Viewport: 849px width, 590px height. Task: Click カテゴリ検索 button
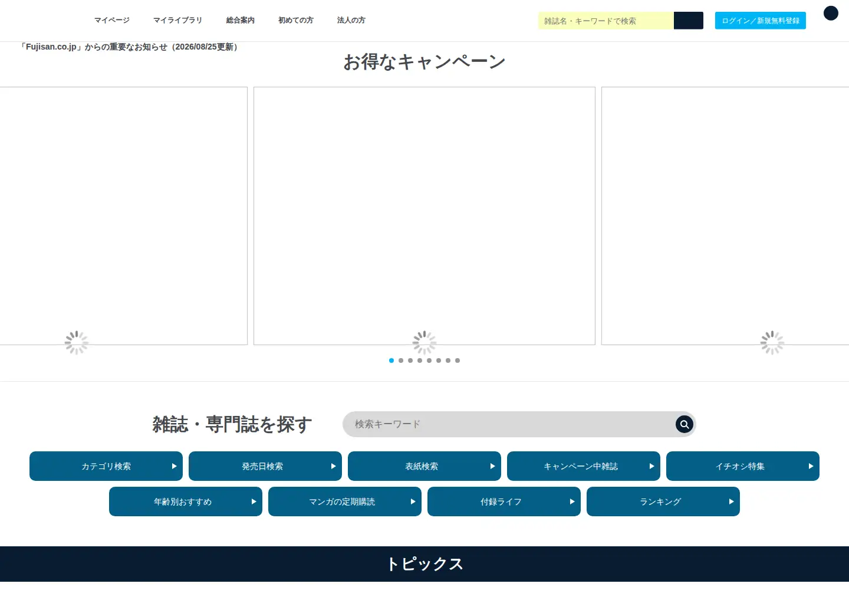[106, 466]
